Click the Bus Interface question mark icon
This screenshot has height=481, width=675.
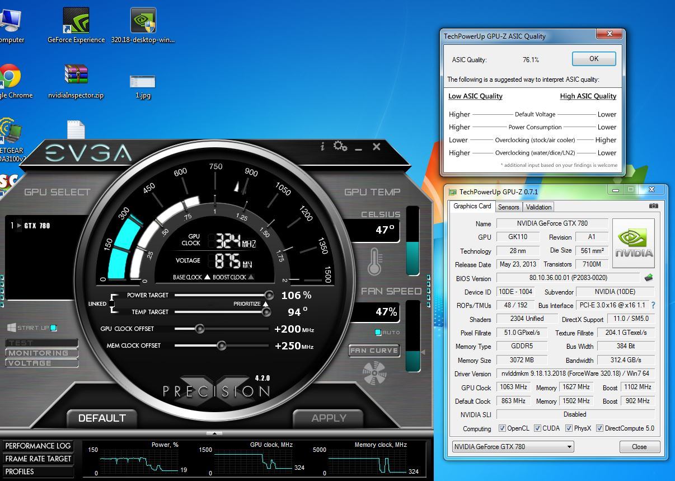pos(653,305)
